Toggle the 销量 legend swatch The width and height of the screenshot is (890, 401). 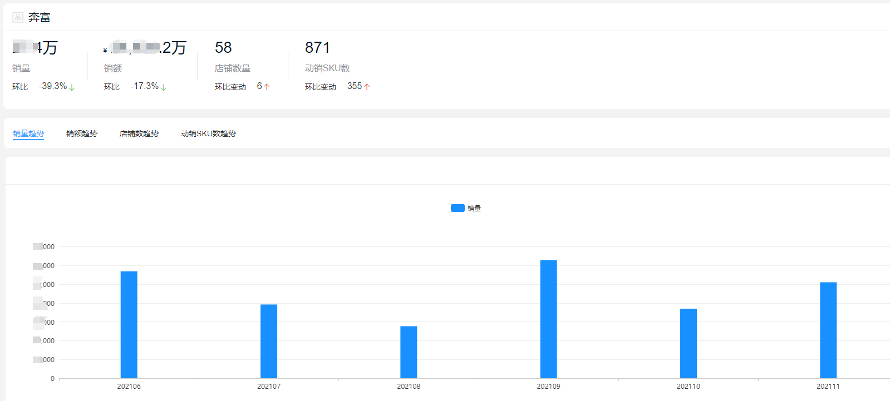tap(458, 208)
